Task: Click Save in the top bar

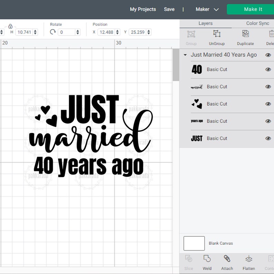Action: pyautogui.click(x=169, y=9)
